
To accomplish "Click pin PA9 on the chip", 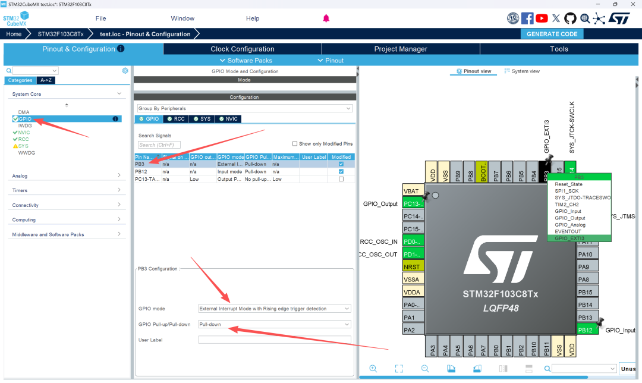I will click(587, 266).
